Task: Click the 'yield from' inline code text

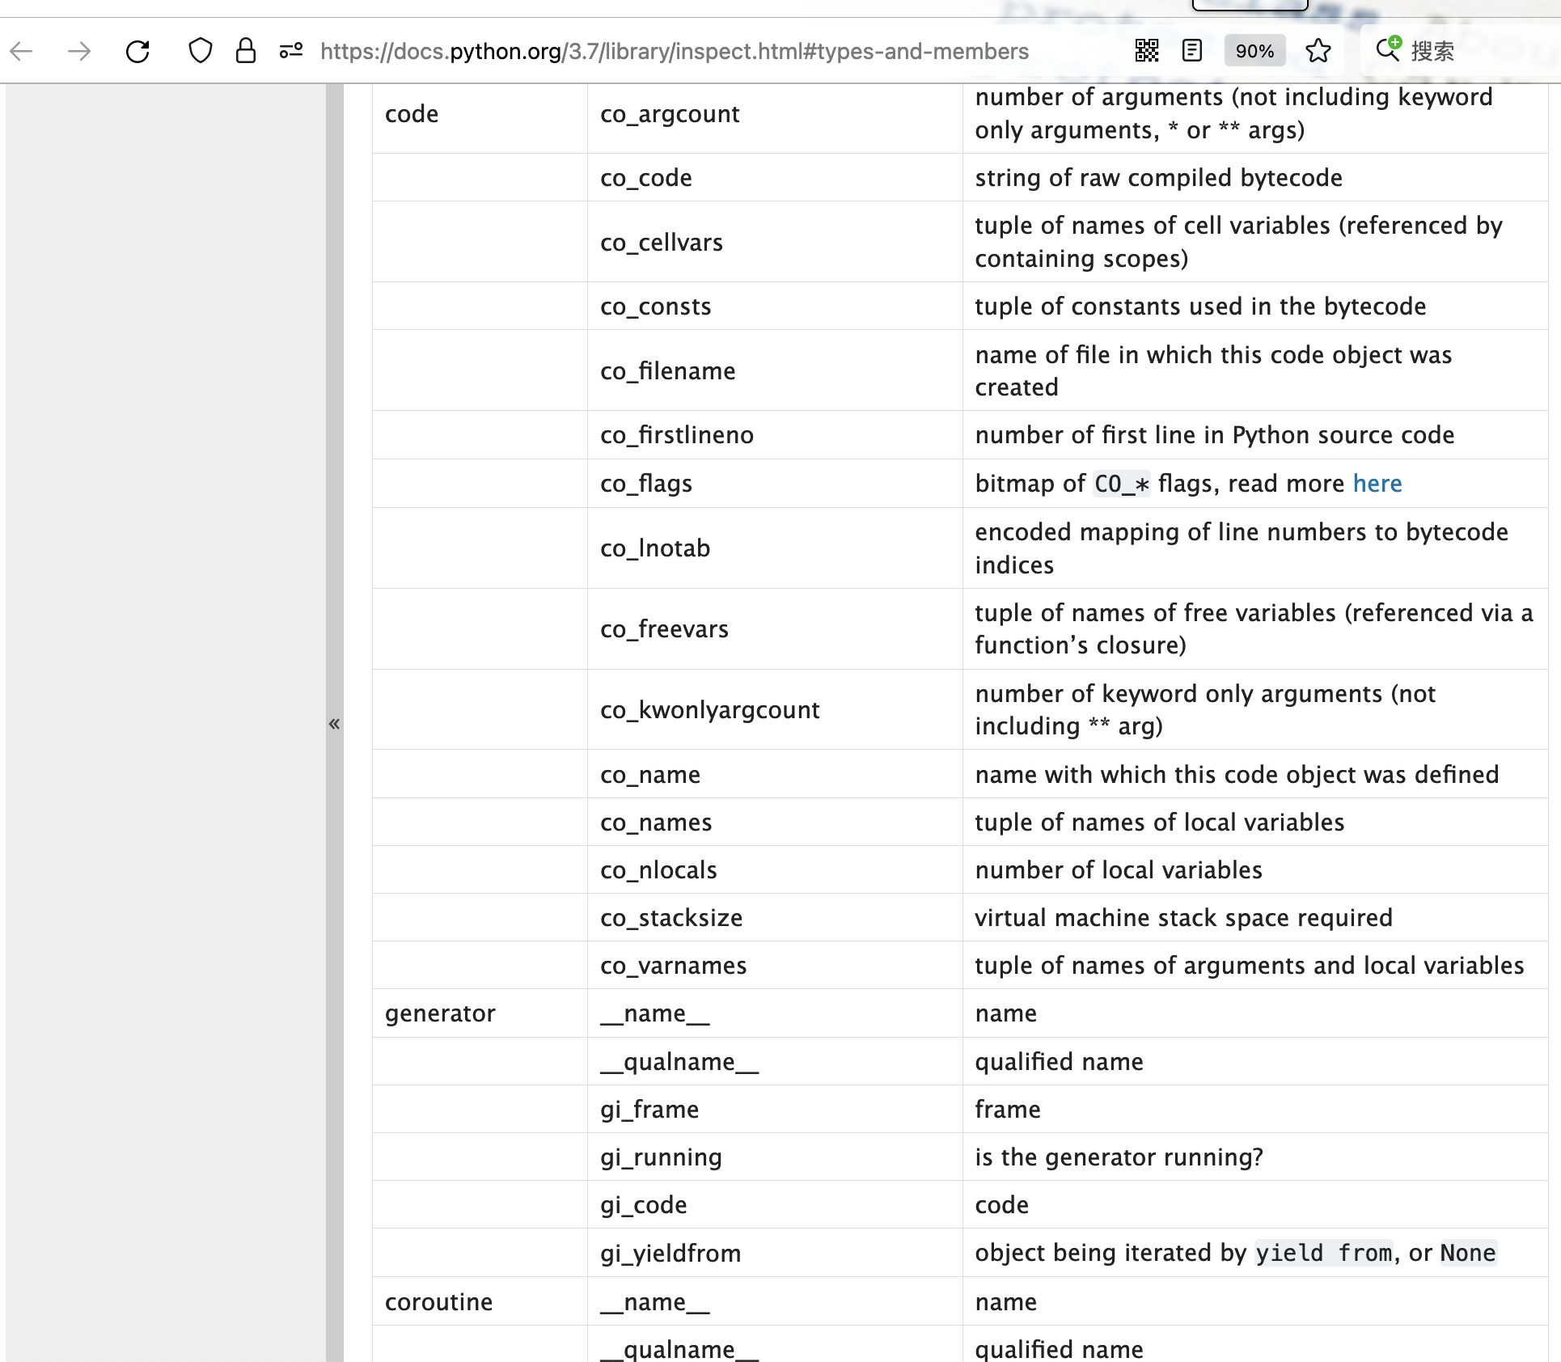Action: tap(1324, 1253)
